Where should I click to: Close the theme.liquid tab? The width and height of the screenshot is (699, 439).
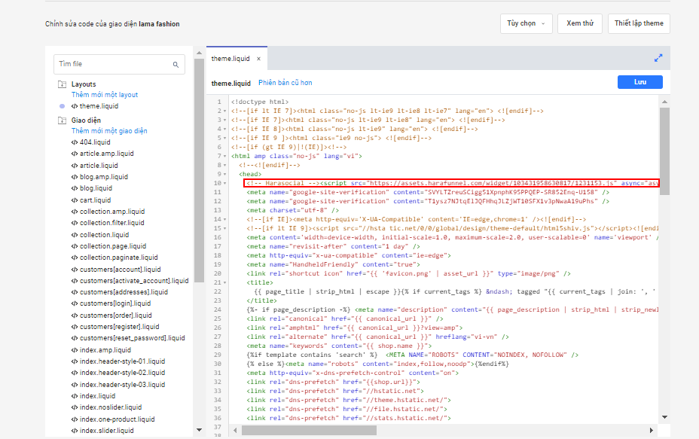pos(258,59)
